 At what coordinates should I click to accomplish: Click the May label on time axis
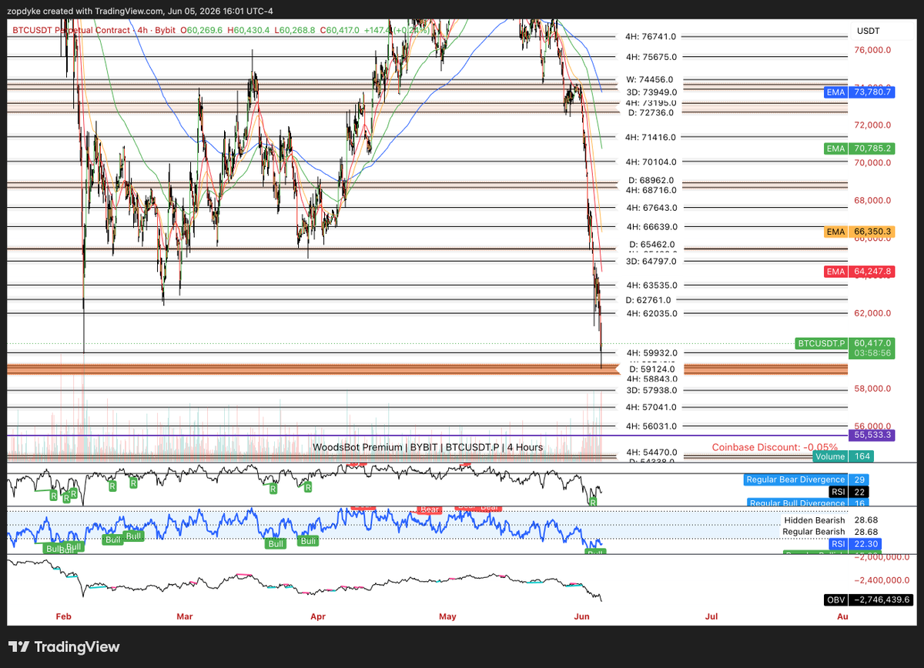[447, 616]
